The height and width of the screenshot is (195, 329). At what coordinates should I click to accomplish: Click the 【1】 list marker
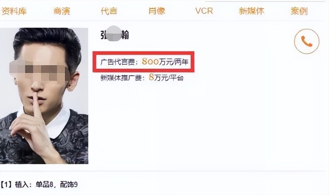(6, 185)
